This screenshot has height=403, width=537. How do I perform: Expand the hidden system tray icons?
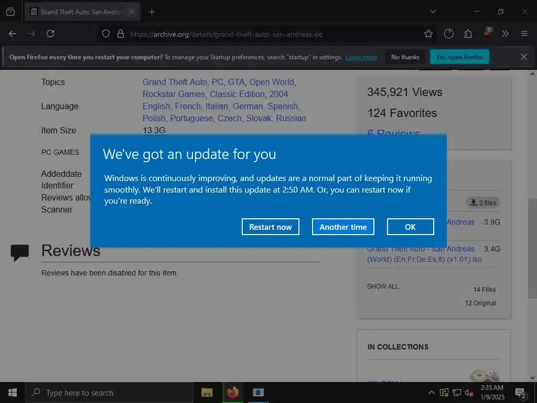click(x=432, y=393)
